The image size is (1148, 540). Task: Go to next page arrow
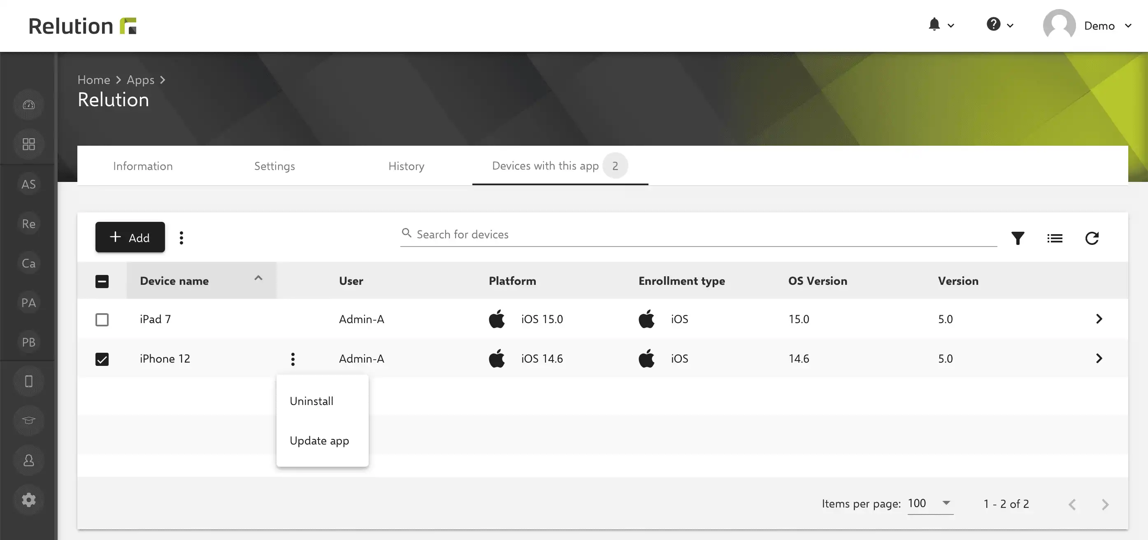click(1105, 504)
